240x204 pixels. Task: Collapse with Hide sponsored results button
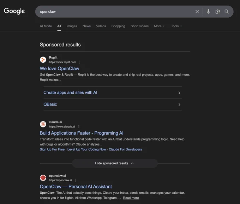(115, 163)
